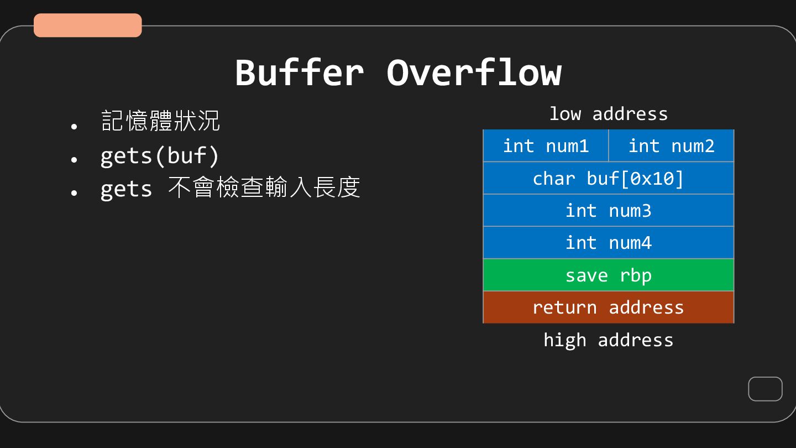Click the bullet dot before "gets(buf)"
This screenshot has width=796, height=448.
click(x=74, y=159)
